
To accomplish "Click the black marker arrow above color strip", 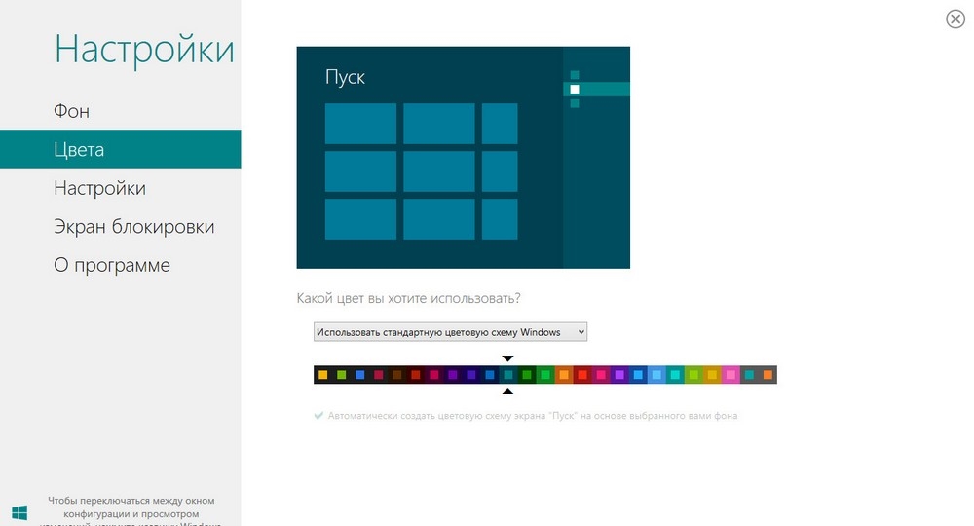I will tap(508, 358).
